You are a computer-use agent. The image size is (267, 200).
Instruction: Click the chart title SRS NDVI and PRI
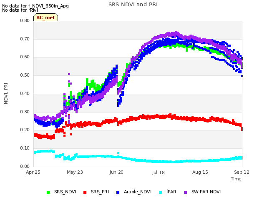coord(133,5)
